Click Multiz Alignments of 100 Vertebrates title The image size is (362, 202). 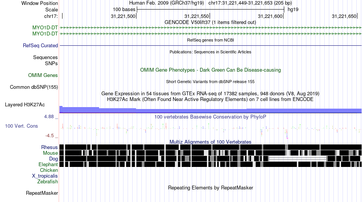coord(210,142)
